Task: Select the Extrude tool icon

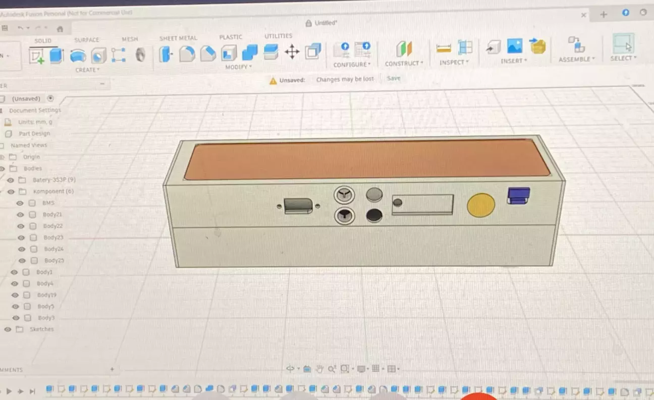Action: pos(56,55)
